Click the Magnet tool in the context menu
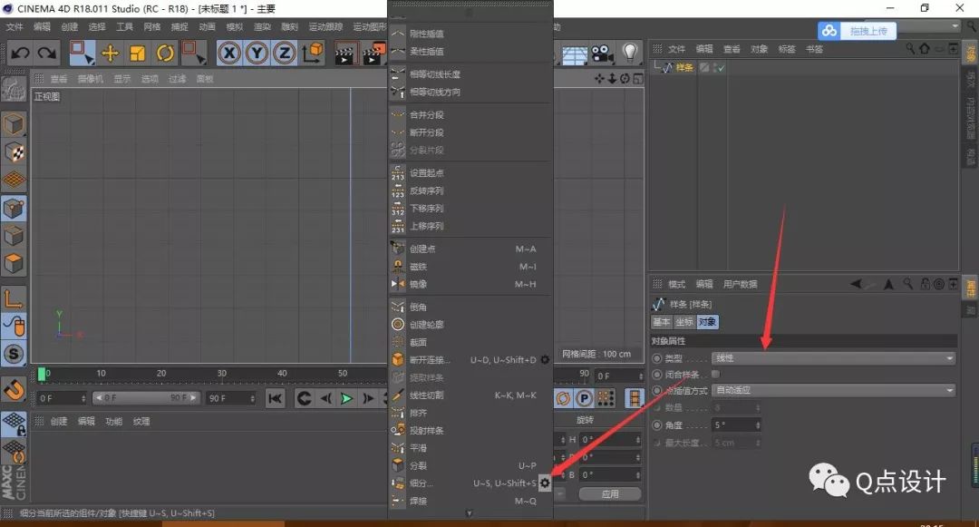 (x=426, y=266)
